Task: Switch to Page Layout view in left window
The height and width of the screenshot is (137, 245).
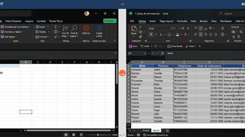Action: click(74, 135)
